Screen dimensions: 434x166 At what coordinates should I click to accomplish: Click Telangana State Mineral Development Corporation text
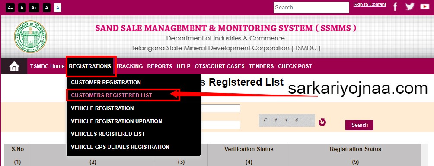[x=226, y=48]
